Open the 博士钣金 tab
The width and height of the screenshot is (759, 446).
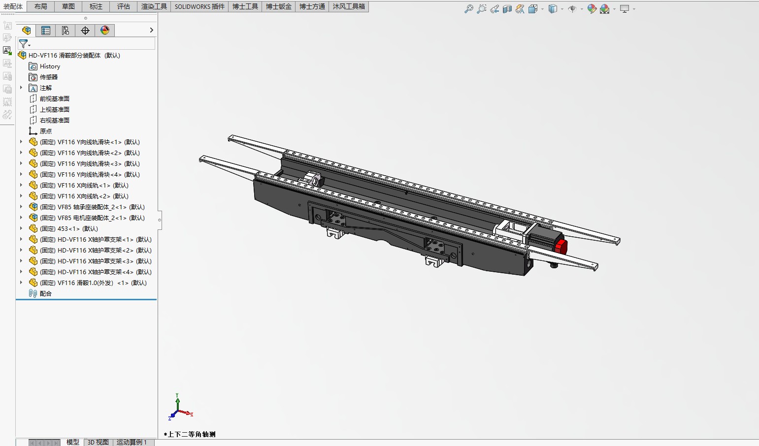(279, 6)
